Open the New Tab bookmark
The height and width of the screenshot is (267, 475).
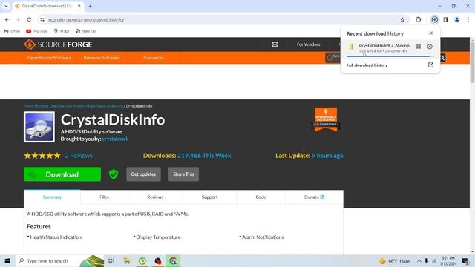pos(86,31)
